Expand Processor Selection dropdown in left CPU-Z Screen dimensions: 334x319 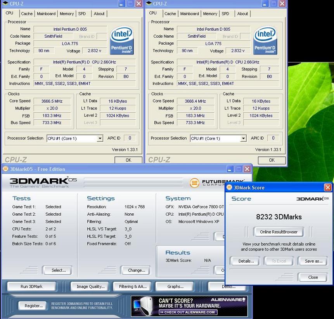coord(100,138)
